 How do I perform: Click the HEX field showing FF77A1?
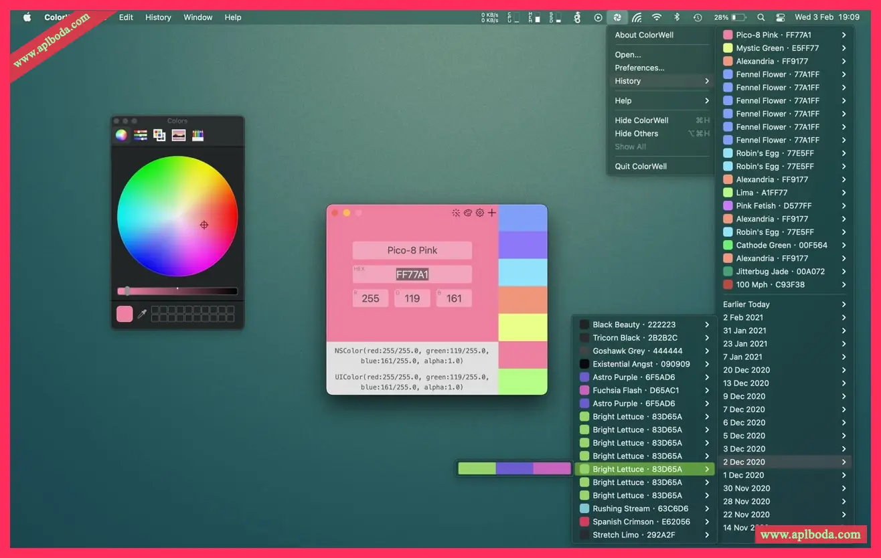[412, 274]
